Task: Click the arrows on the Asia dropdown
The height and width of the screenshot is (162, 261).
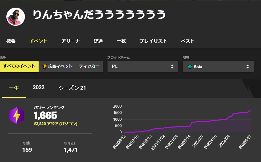Action: (x=248, y=67)
